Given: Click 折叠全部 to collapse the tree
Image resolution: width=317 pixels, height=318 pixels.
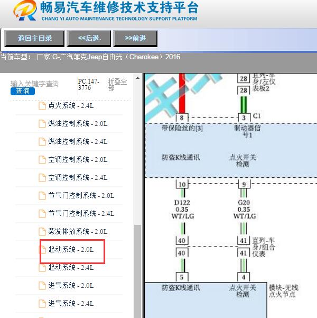Looking at the screenshot, I should tap(117, 85).
